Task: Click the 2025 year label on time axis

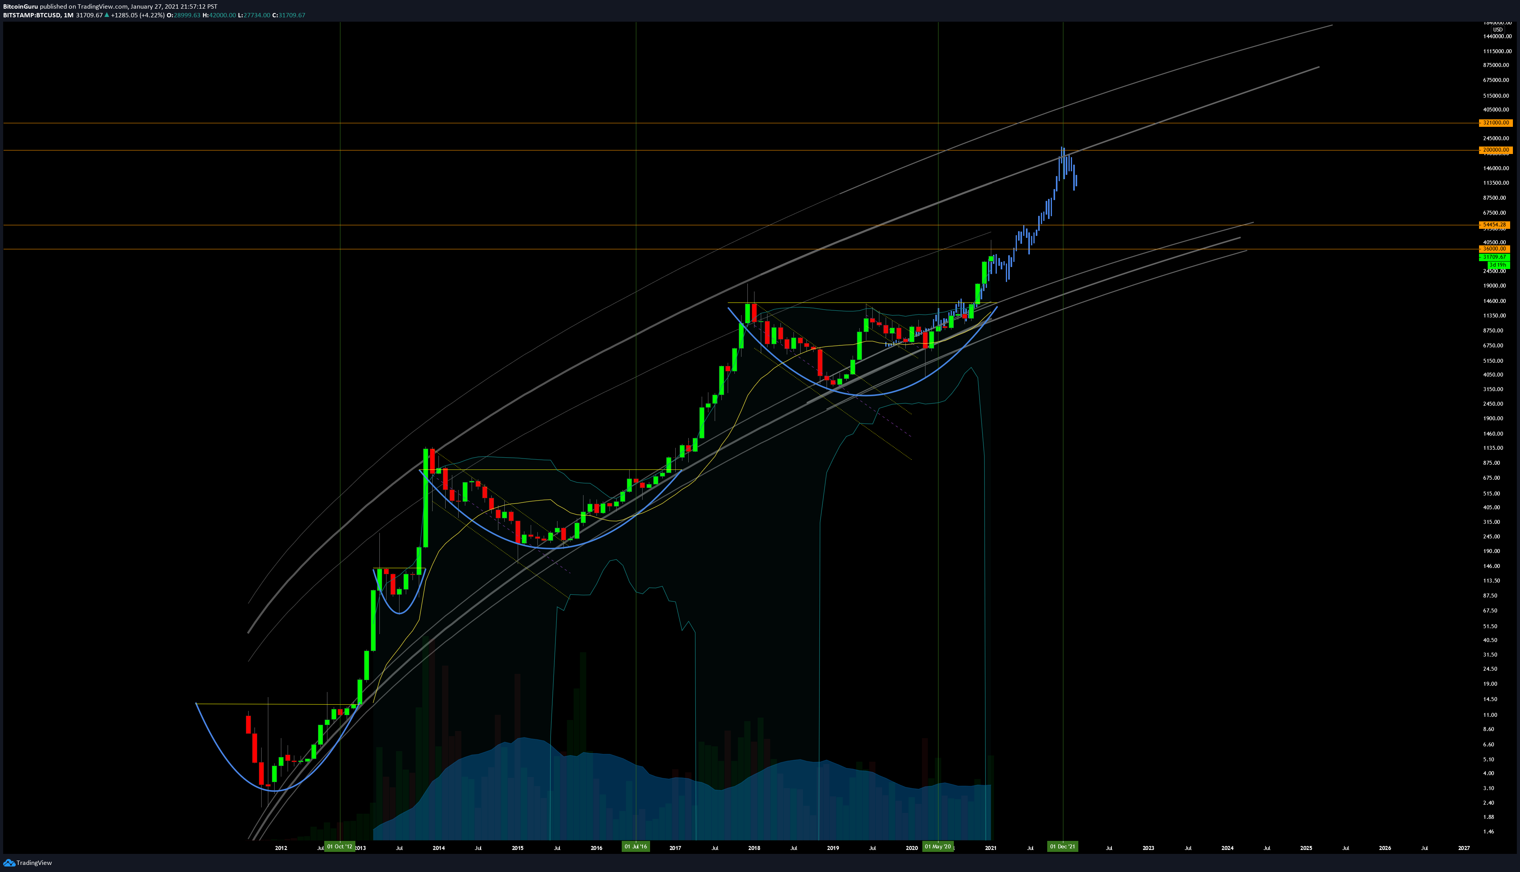Action: pos(1306,848)
